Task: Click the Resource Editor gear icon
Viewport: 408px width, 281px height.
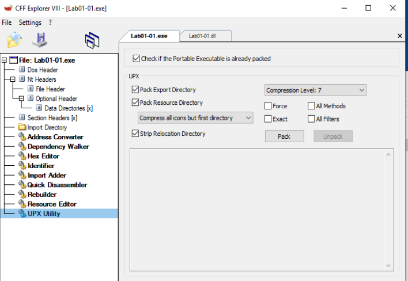Action: pos(22,204)
